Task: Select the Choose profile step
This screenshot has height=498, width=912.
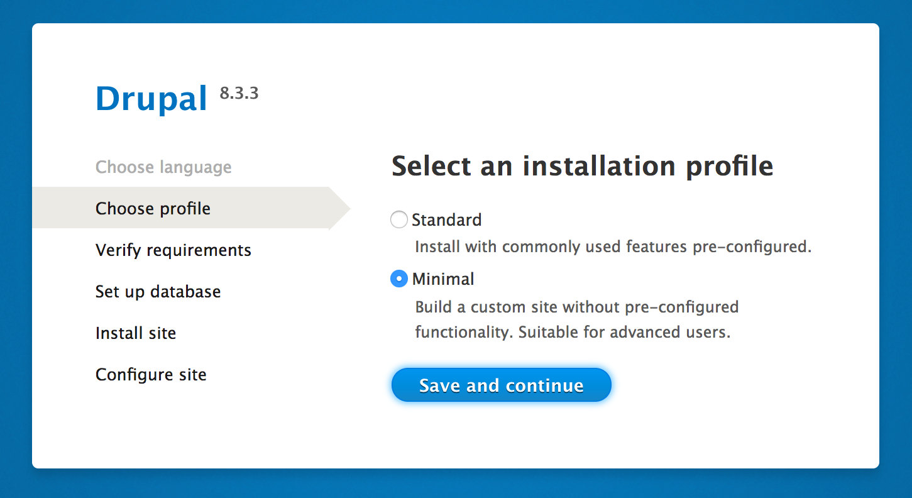Action: 153,208
